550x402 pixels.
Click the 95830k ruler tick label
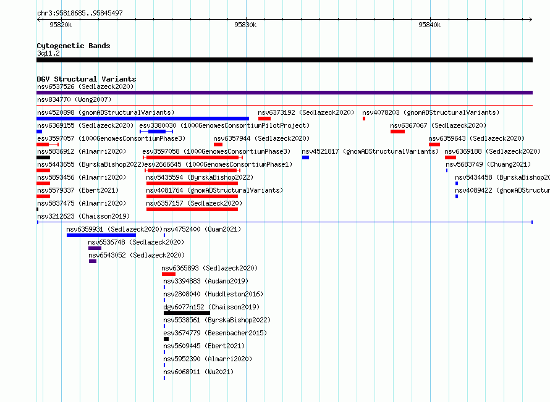(x=245, y=25)
